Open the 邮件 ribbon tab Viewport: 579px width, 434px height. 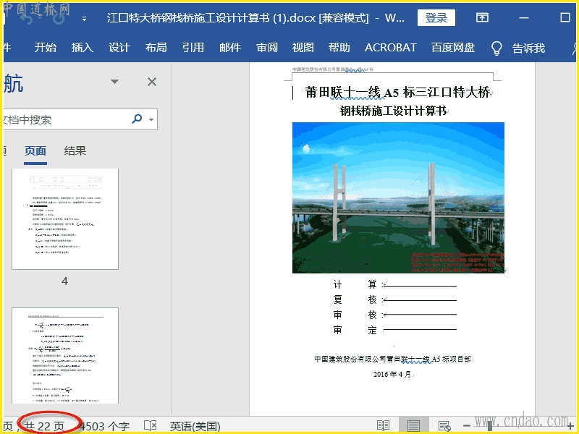[230, 48]
